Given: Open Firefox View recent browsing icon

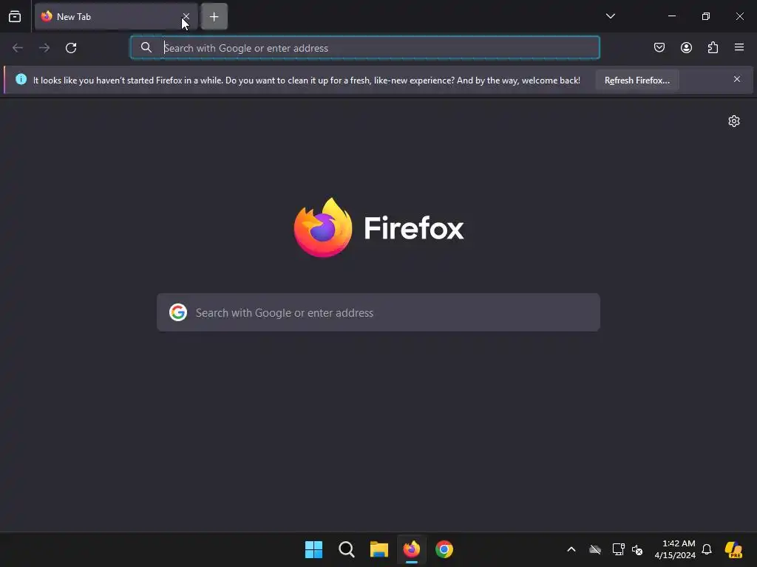Looking at the screenshot, I should click(x=15, y=17).
